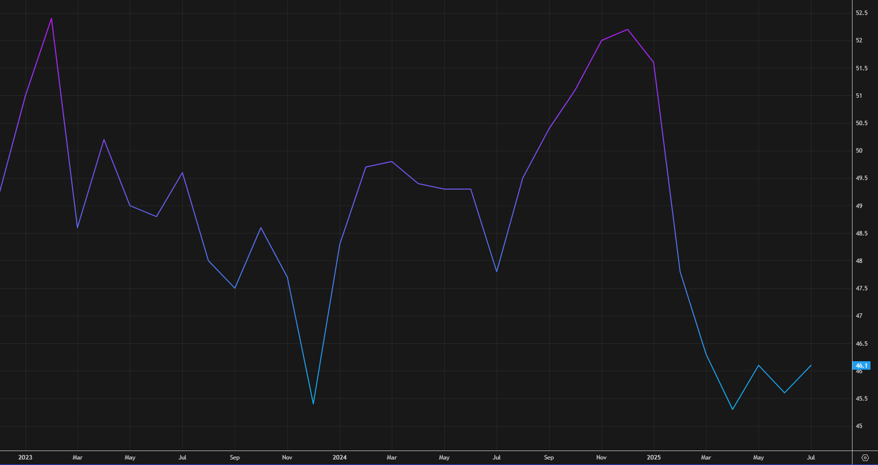This screenshot has height=465, width=878.
Task: Click the May 2024 axis label
Action: click(x=444, y=457)
